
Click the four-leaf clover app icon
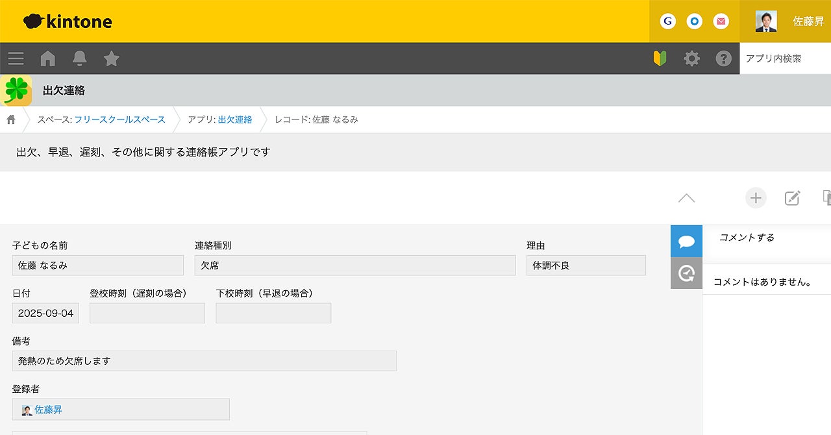[x=16, y=90]
